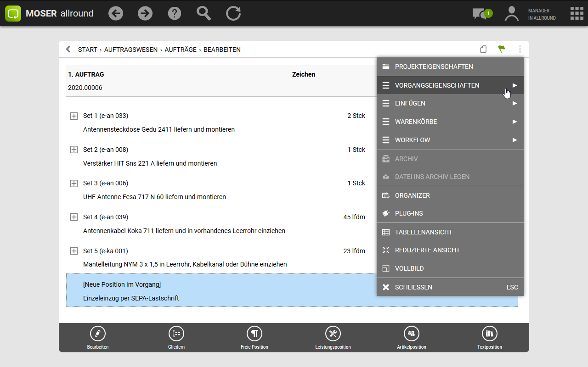Select the Leistungsposition tool
The width and height of the screenshot is (588, 367).
pos(333,338)
